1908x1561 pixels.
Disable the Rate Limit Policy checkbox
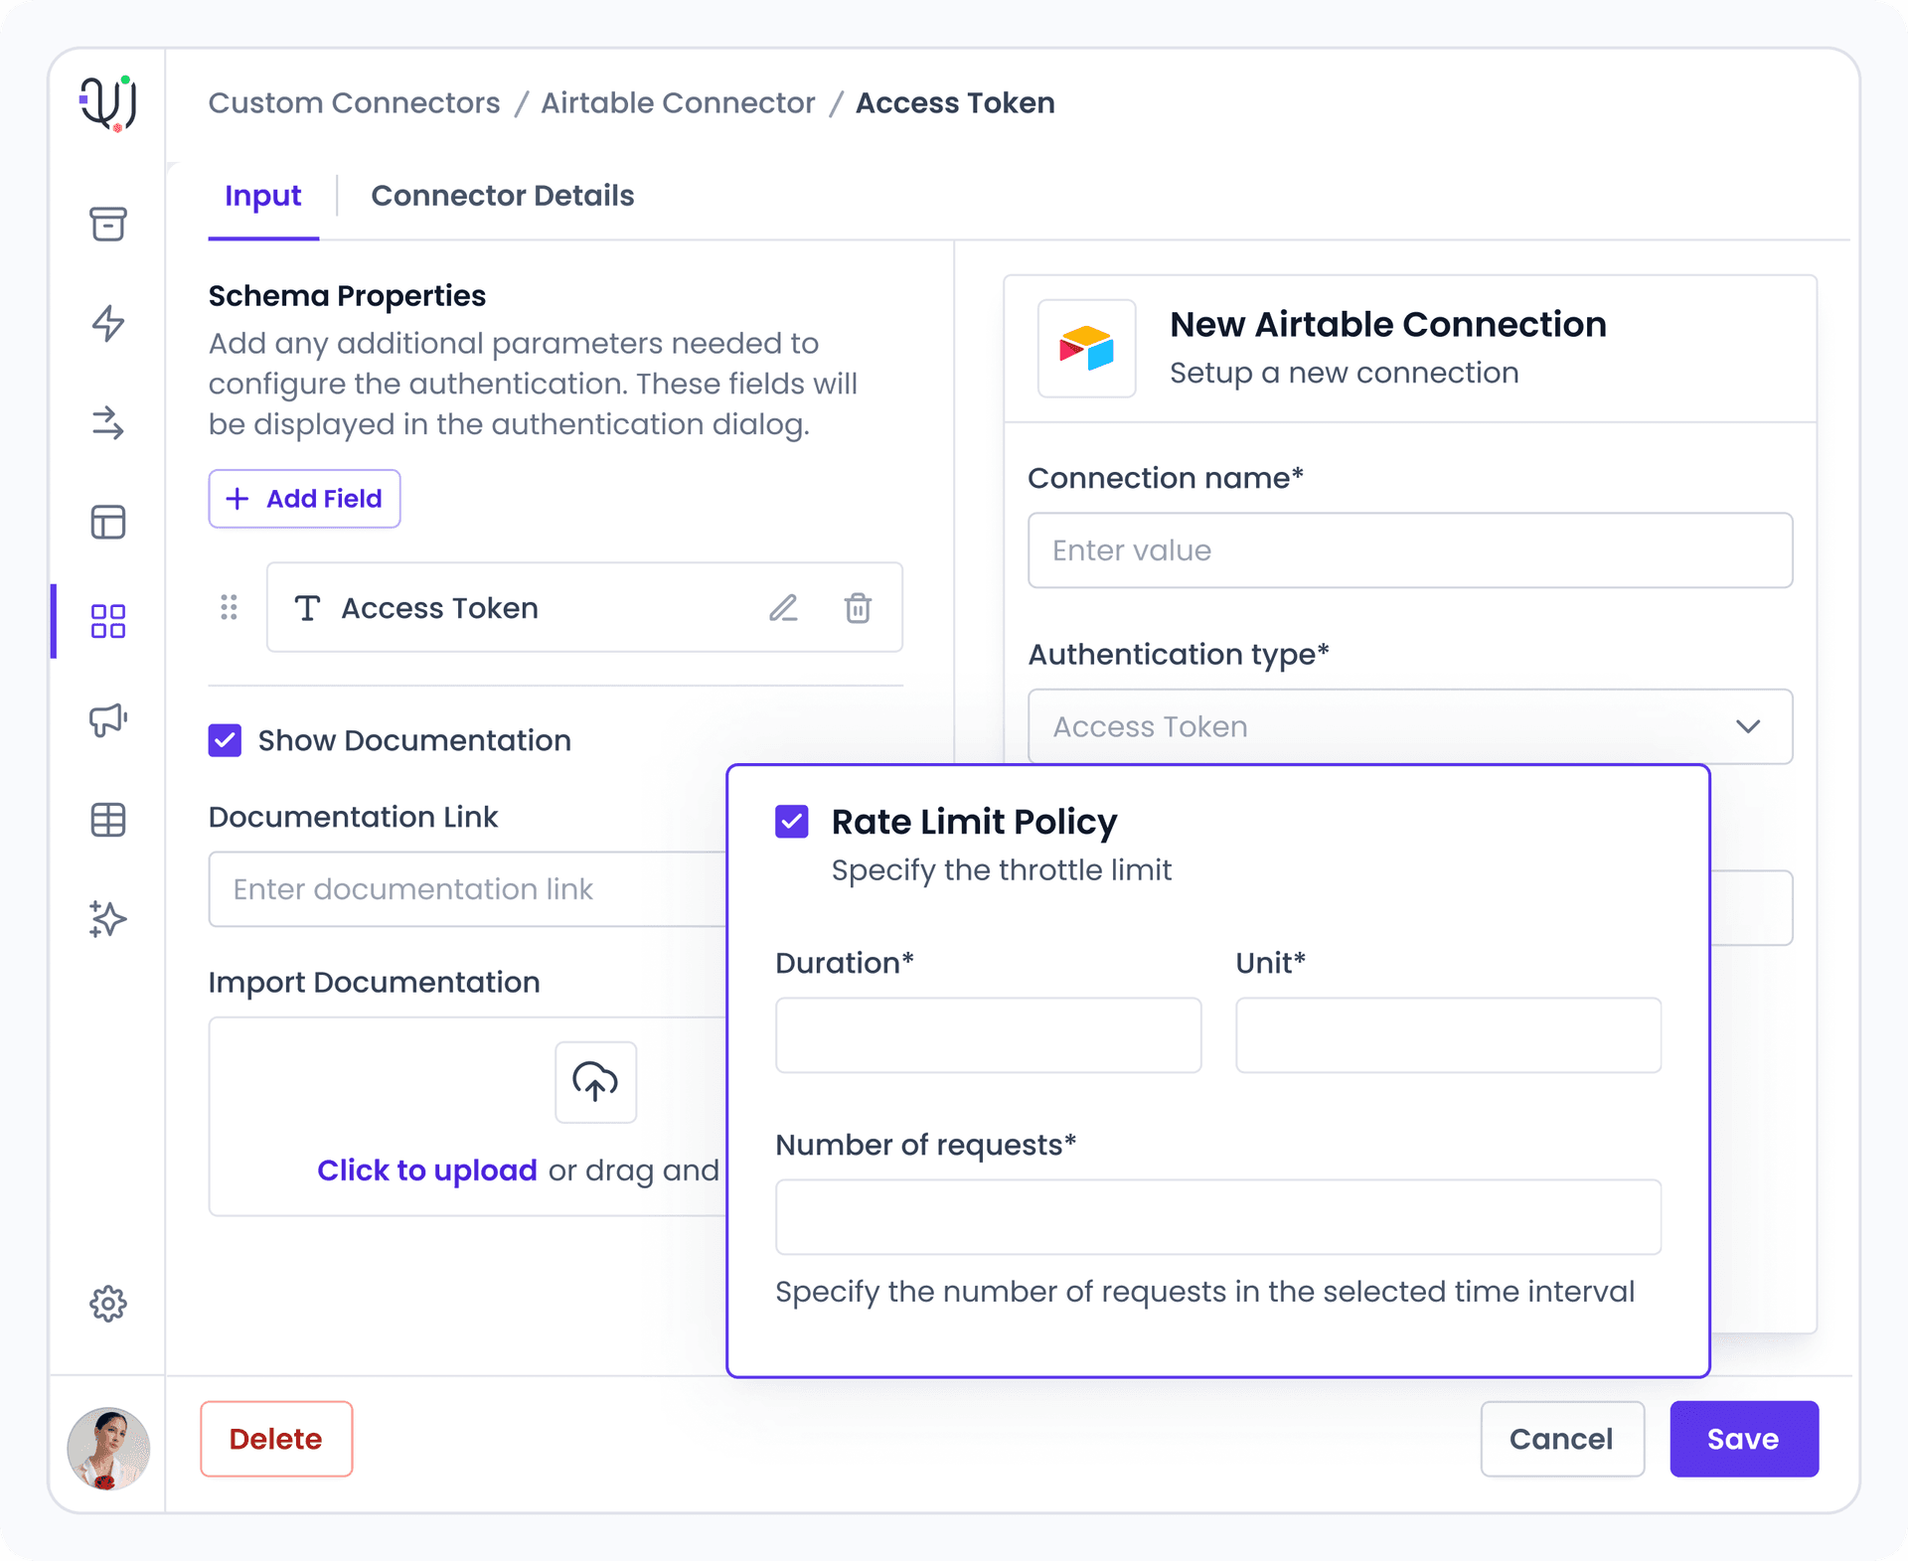(x=791, y=822)
